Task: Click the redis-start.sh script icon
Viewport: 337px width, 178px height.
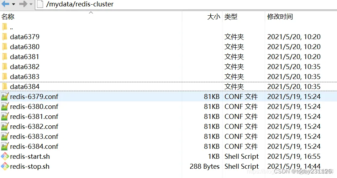Action: click(x=5, y=156)
